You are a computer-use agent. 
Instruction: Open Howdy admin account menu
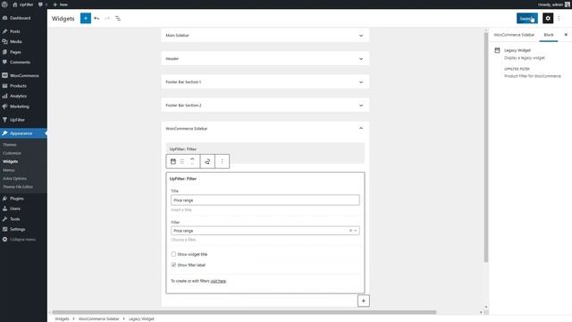(x=554, y=4)
